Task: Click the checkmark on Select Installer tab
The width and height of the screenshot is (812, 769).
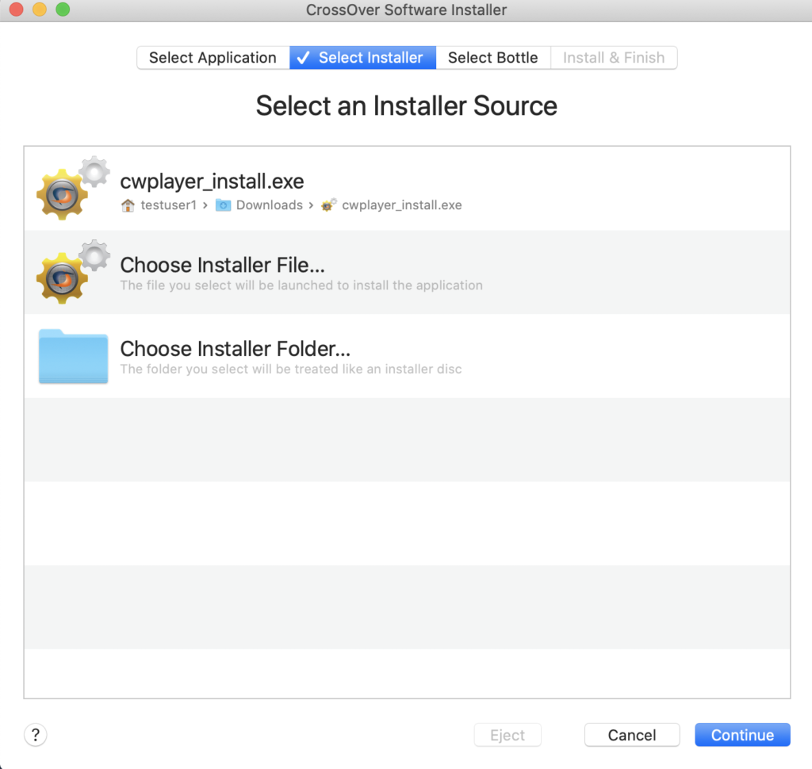Action: click(x=303, y=58)
